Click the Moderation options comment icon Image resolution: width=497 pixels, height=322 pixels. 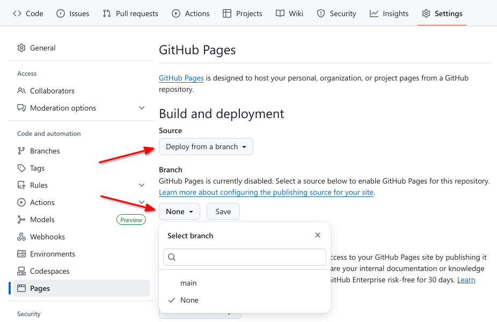(x=21, y=108)
